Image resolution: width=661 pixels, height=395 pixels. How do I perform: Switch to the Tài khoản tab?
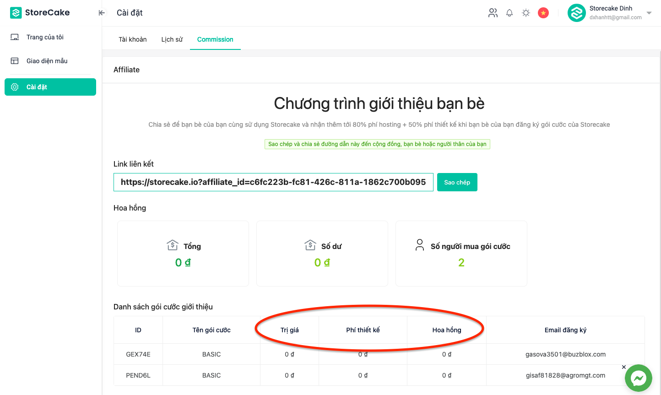(133, 39)
